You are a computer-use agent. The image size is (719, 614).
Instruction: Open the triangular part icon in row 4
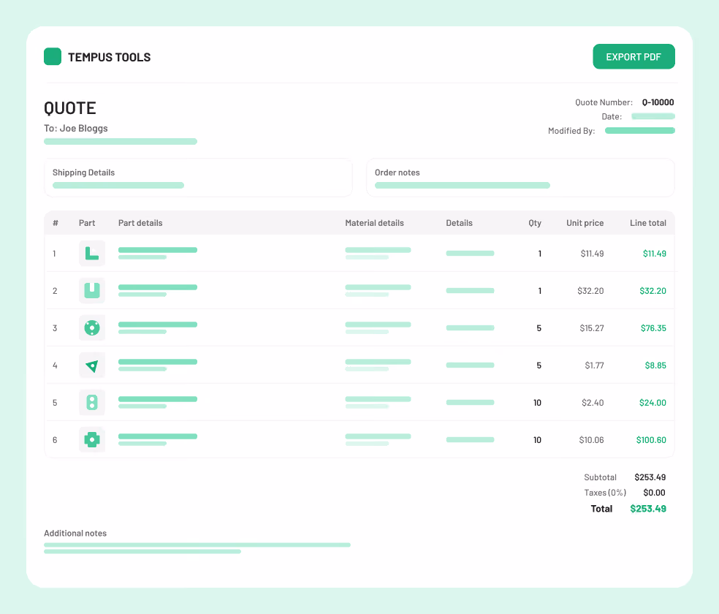coord(92,365)
